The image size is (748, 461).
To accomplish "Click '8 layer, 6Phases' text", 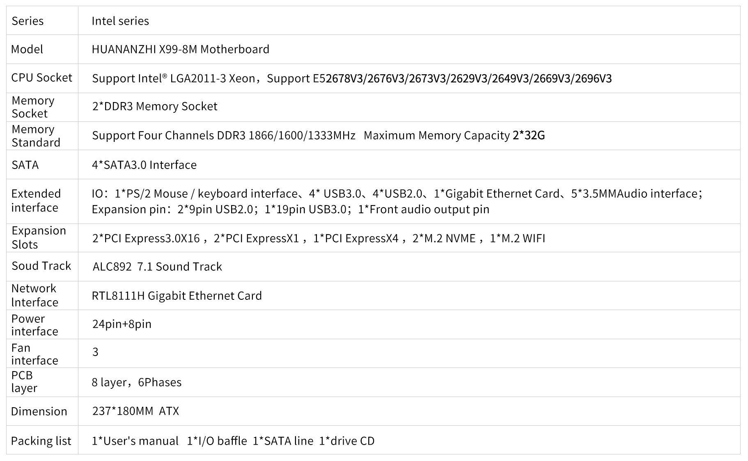I will click(136, 382).
